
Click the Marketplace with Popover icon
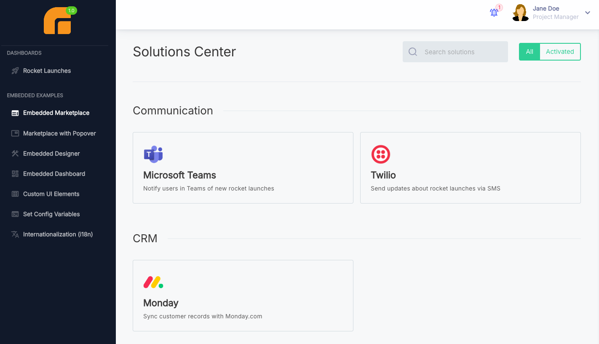(14, 133)
